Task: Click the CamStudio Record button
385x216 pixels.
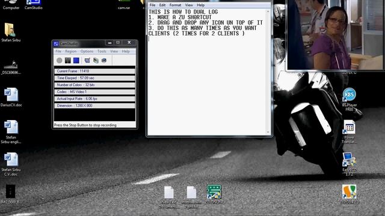Action: tap(59, 60)
